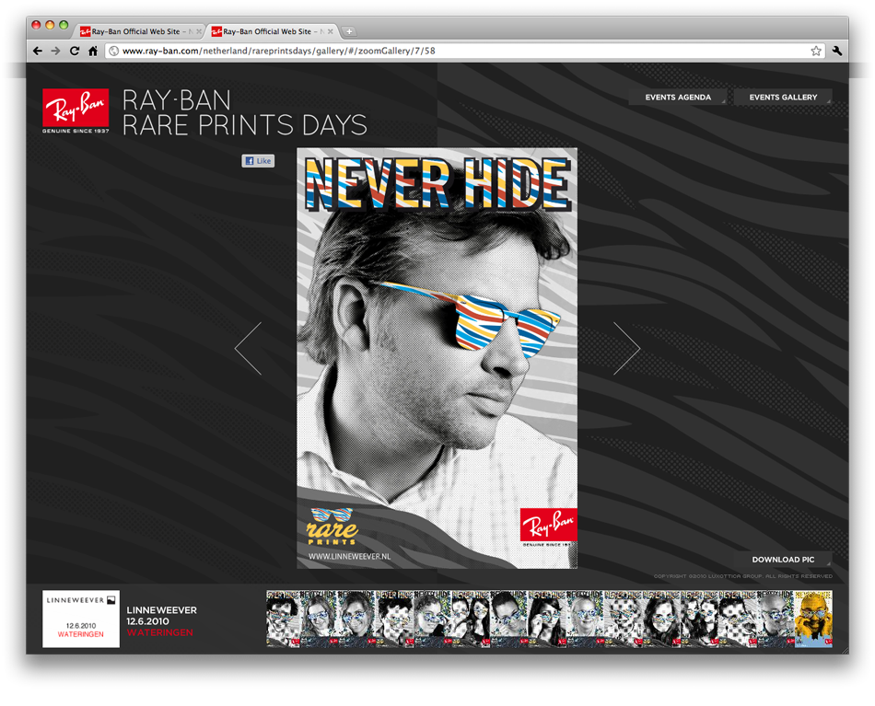This screenshot has width=875, height=706.
Task: Select the first thumbnail in the gallery strip
Action: coord(284,619)
